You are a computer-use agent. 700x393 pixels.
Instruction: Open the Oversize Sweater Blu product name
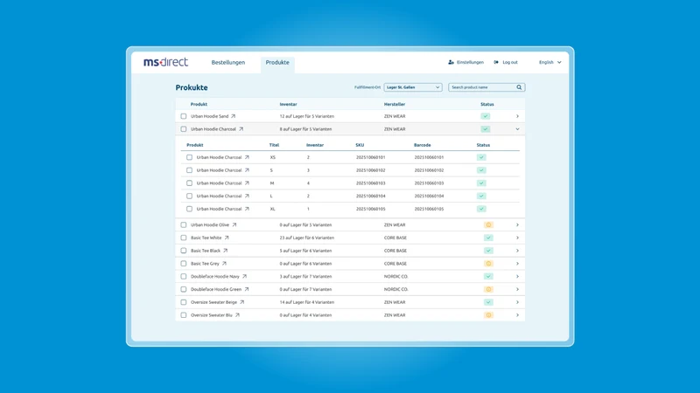(212, 315)
